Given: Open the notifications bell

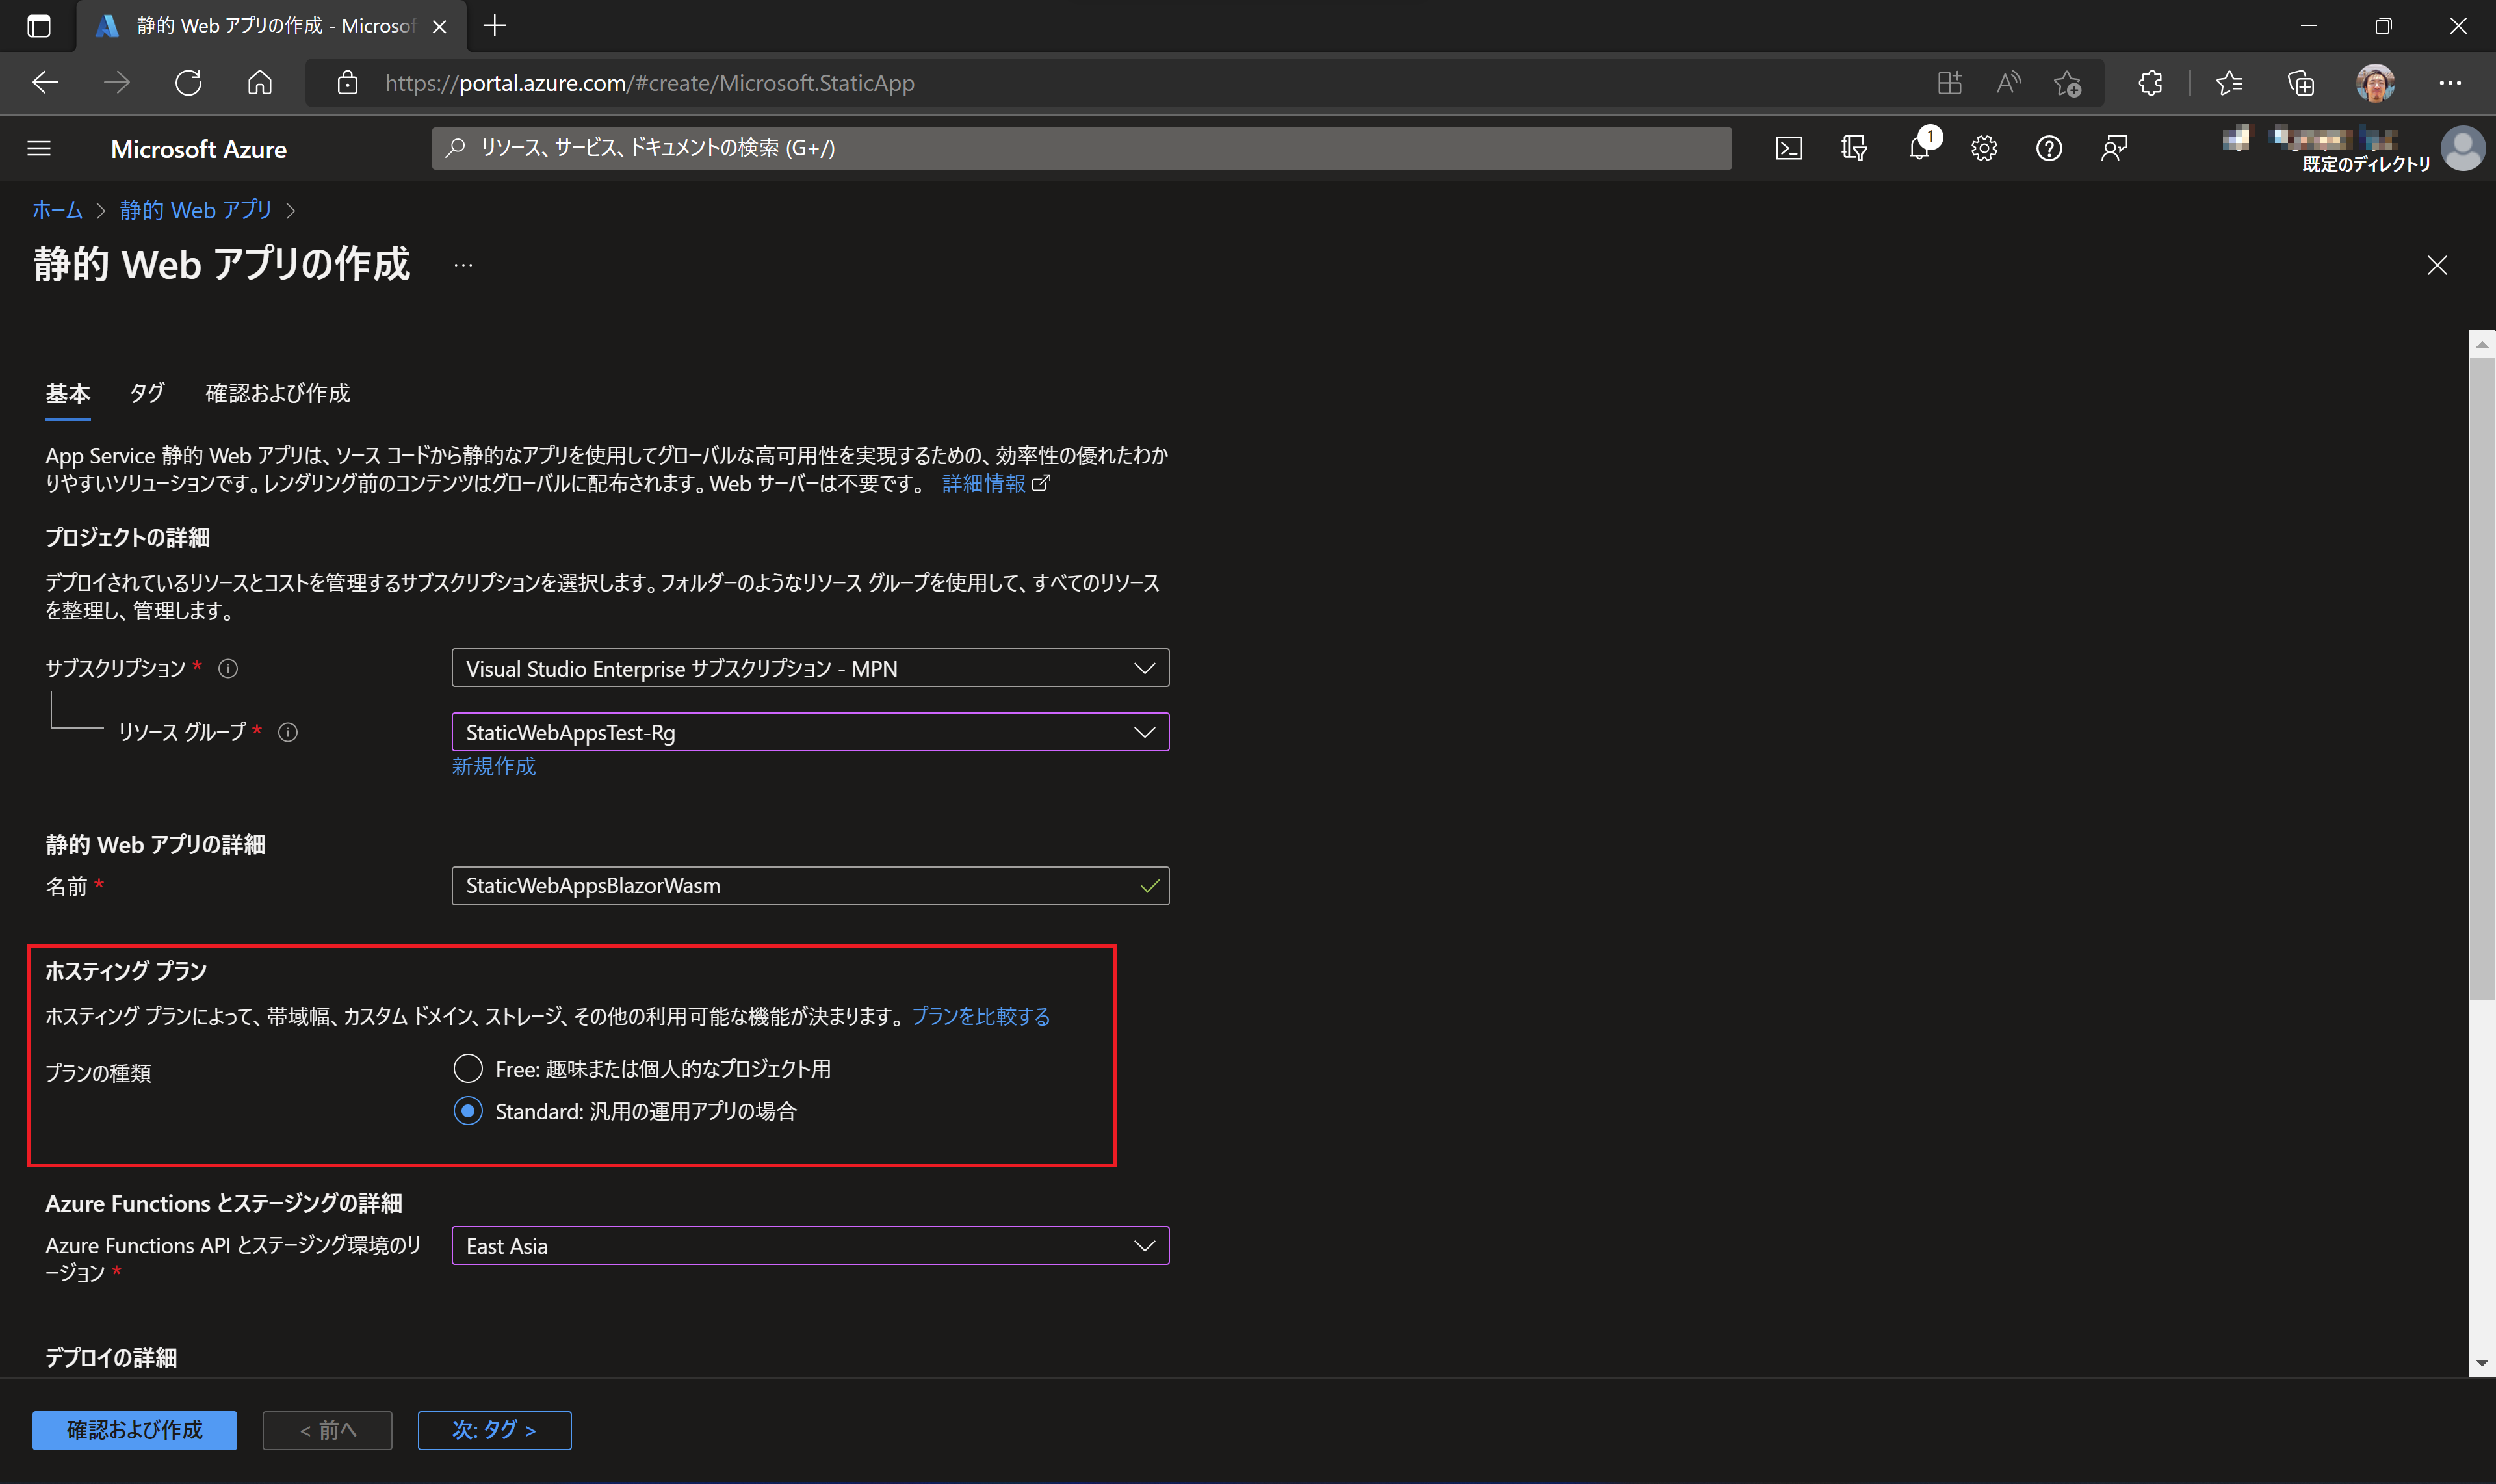Looking at the screenshot, I should (x=1919, y=148).
